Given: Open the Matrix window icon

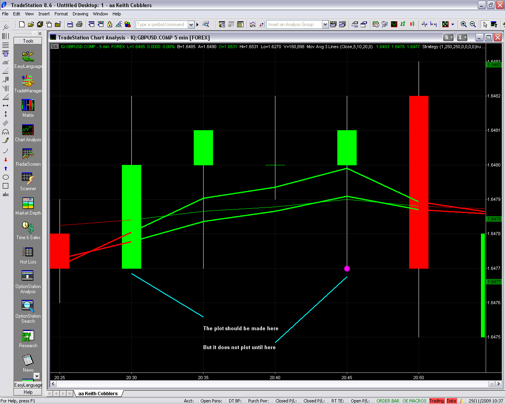Looking at the screenshot, I should [x=28, y=108].
